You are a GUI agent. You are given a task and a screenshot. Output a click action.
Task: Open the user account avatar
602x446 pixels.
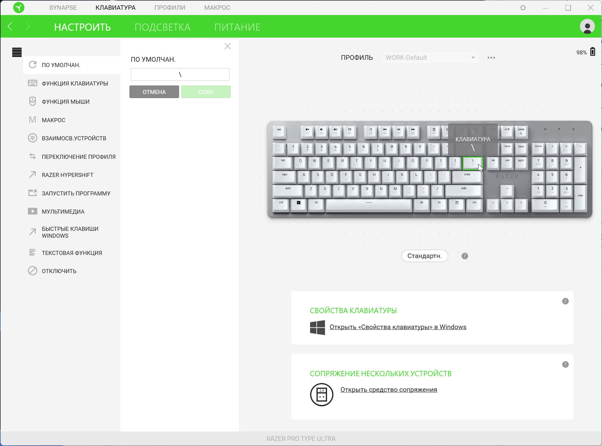point(587,26)
